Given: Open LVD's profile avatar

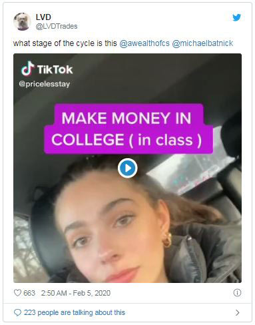Looking at the screenshot, I should 22,21.
